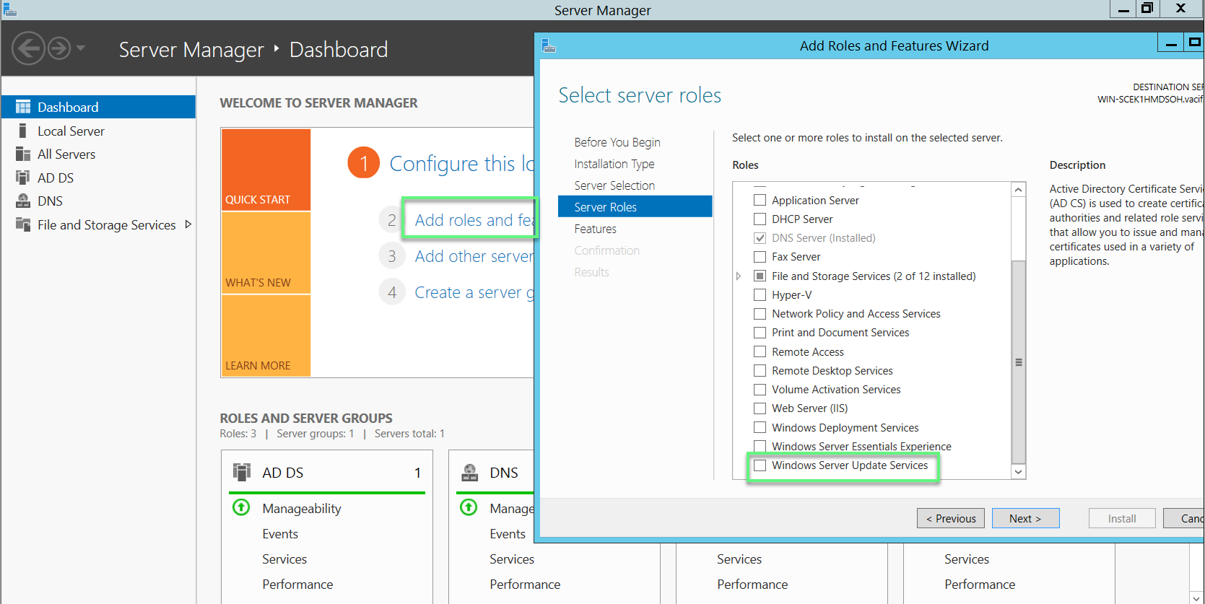Click the All Servers icon in sidebar
The image size is (1205, 604).
[23, 154]
